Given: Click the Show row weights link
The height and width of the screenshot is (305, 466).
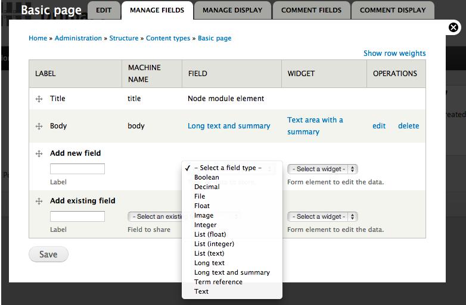Looking at the screenshot, I should coord(394,54).
